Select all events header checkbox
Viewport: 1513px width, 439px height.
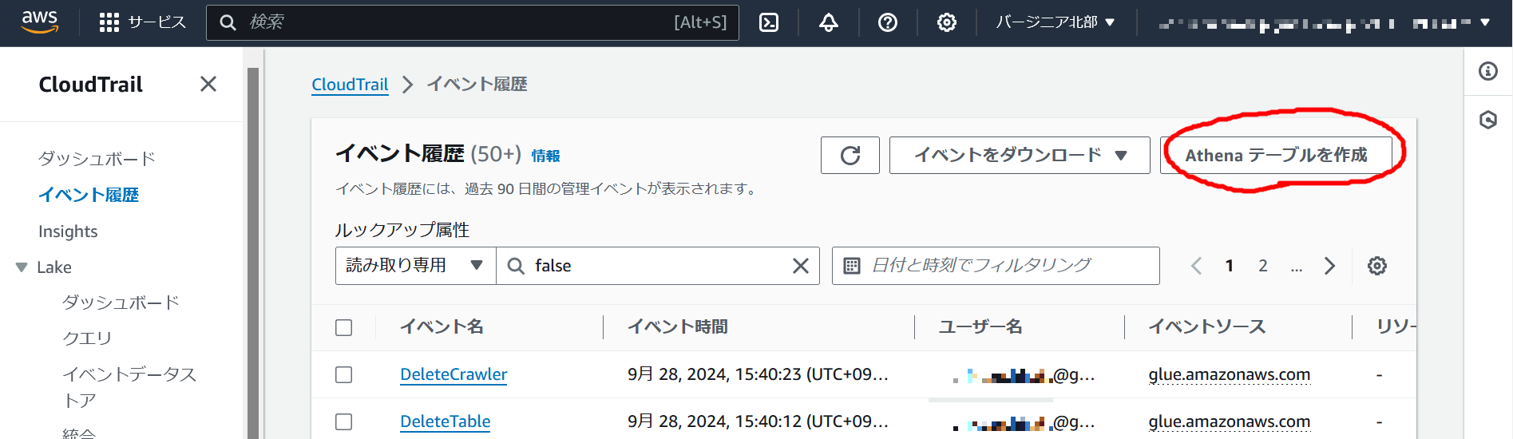pyautogui.click(x=344, y=327)
